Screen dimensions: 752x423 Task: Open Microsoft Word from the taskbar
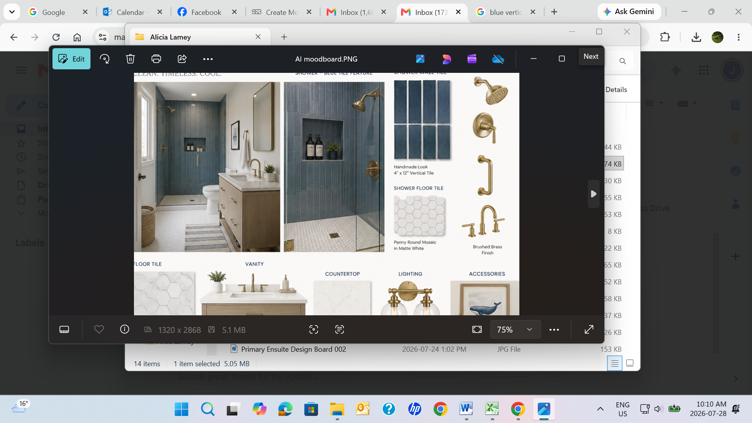pyautogui.click(x=466, y=409)
